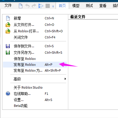118x118 pixels.
Task: Select 发布至 Roblox menu entry
Action: tap(35, 65)
